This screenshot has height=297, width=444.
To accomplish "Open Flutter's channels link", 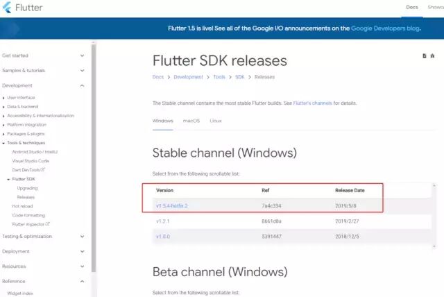I will pyautogui.click(x=313, y=103).
